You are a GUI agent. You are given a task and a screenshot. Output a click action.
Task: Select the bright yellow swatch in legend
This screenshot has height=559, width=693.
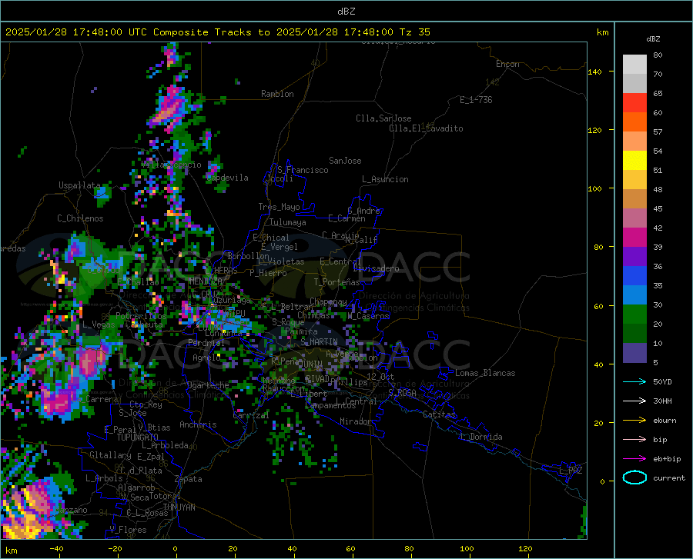[x=634, y=161]
